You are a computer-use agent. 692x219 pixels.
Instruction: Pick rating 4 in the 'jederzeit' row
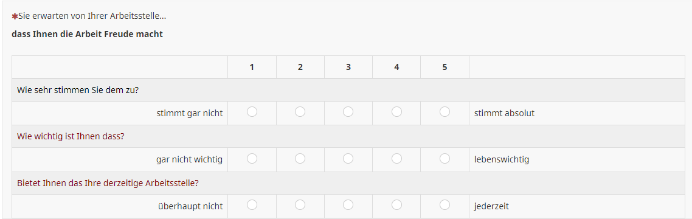[396, 204]
